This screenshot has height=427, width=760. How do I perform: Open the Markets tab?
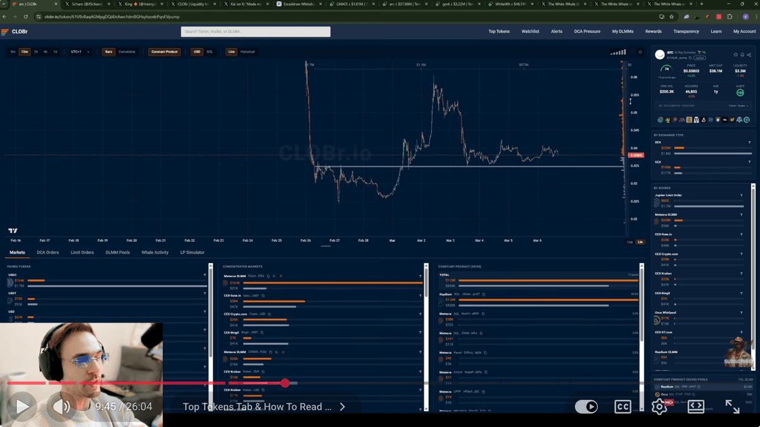coord(17,252)
